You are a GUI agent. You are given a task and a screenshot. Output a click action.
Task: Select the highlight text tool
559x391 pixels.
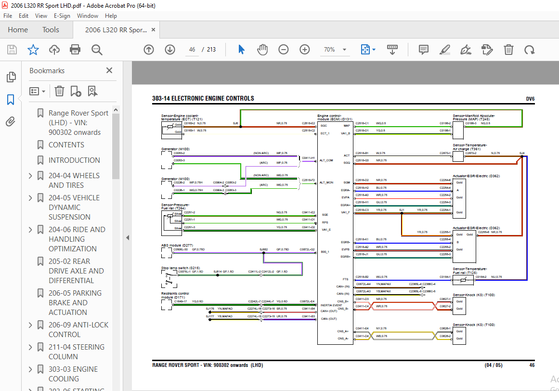pyautogui.click(x=444, y=50)
